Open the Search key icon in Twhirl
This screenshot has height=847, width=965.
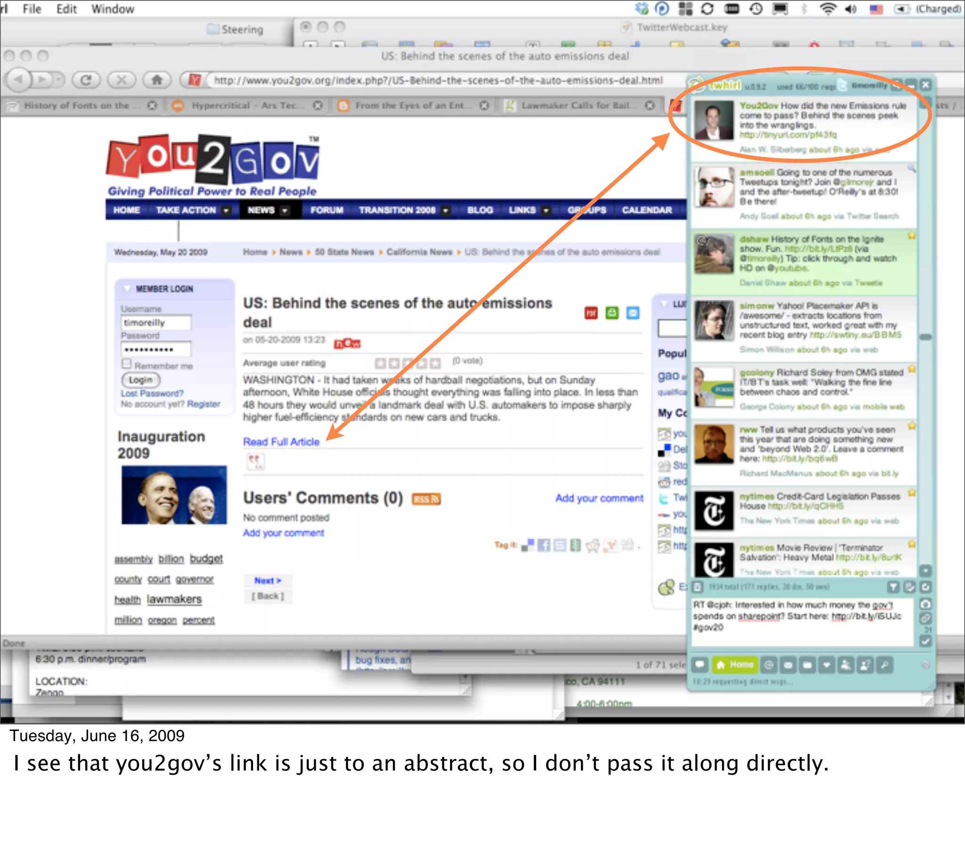point(884,665)
